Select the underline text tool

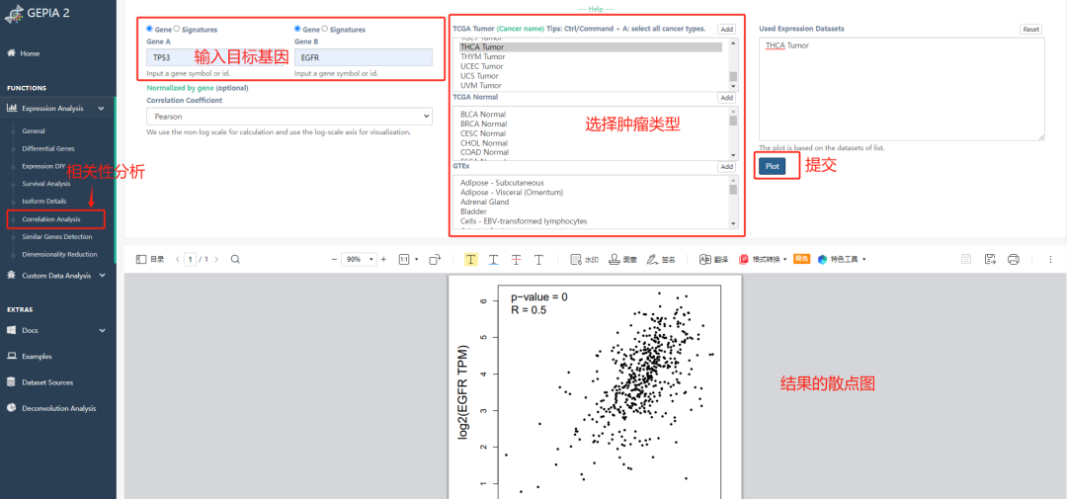click(493, 259)
